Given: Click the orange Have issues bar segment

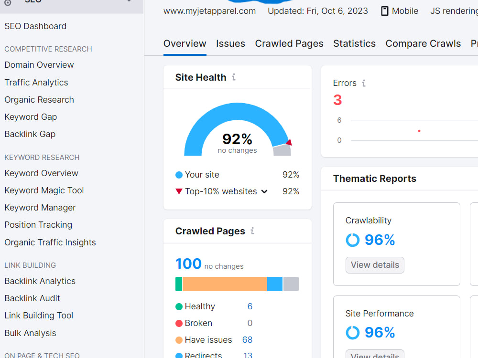Looking at the screenshot, I should coord(224,284).
